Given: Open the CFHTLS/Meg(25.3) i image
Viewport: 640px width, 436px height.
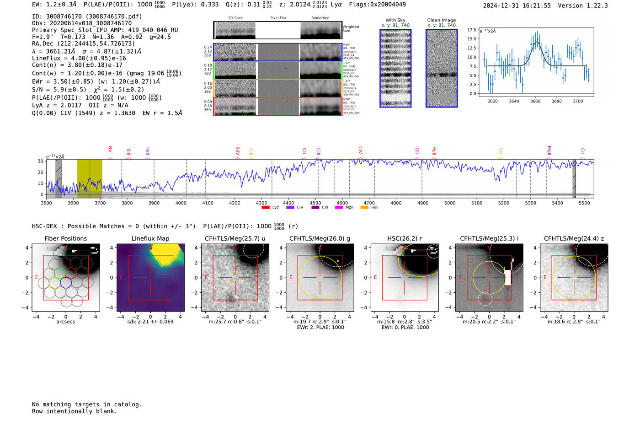Looking at the screenshot, I should (x=489, y=277).
